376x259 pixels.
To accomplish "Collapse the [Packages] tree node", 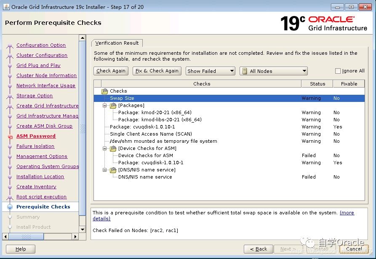I will pos(105,105).
